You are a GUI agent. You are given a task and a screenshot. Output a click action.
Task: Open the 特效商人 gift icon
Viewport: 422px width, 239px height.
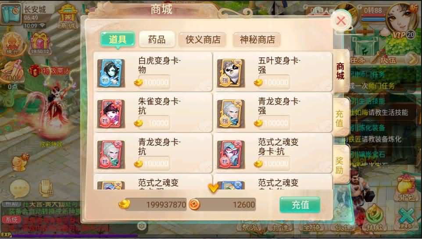34,71
